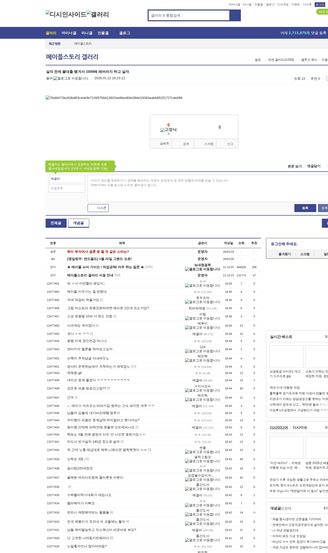Select 마이너갤 in the main navigation bar
Viewport: 328px width, 553px height.
point(69,33)
